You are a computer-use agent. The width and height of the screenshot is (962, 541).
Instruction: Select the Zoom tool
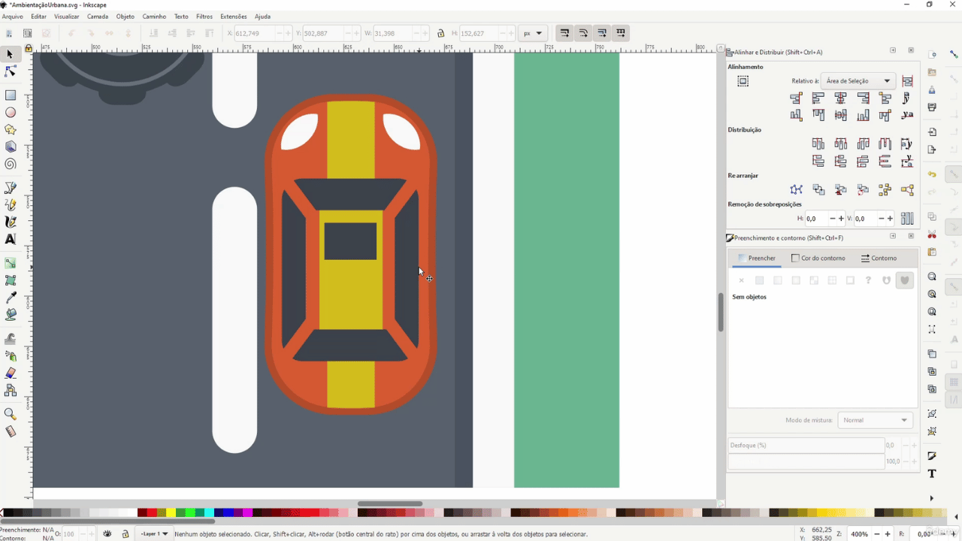[x=11, y=414]
